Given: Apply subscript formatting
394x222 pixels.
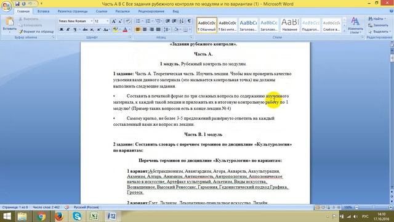Looking at the screenshot, I should (x=92, y=30).
